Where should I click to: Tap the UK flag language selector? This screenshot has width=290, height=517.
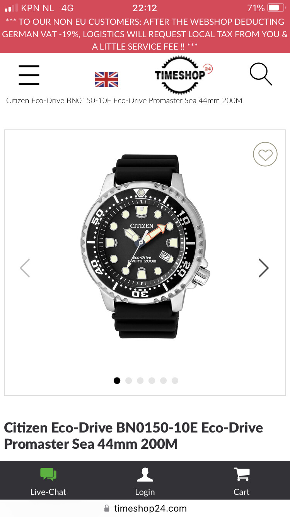click(106, 79)
